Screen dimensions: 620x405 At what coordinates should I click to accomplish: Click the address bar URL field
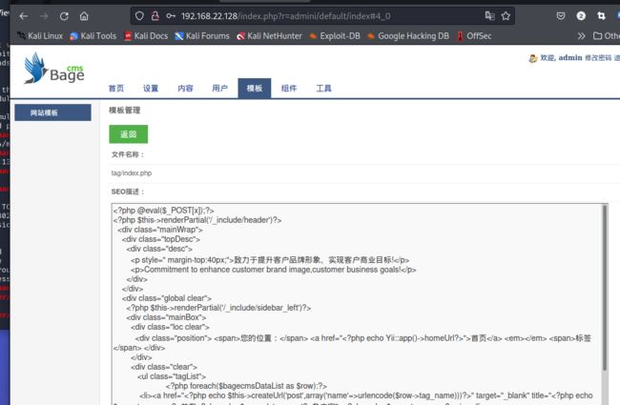pyautogui.click(x=324, y=16)
